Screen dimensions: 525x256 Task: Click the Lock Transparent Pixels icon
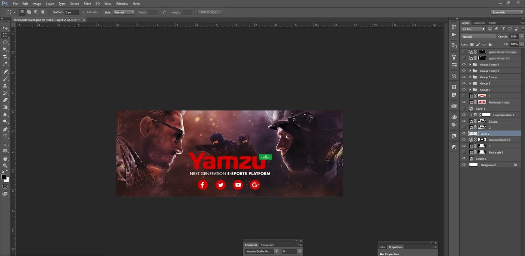click(472, 44)
